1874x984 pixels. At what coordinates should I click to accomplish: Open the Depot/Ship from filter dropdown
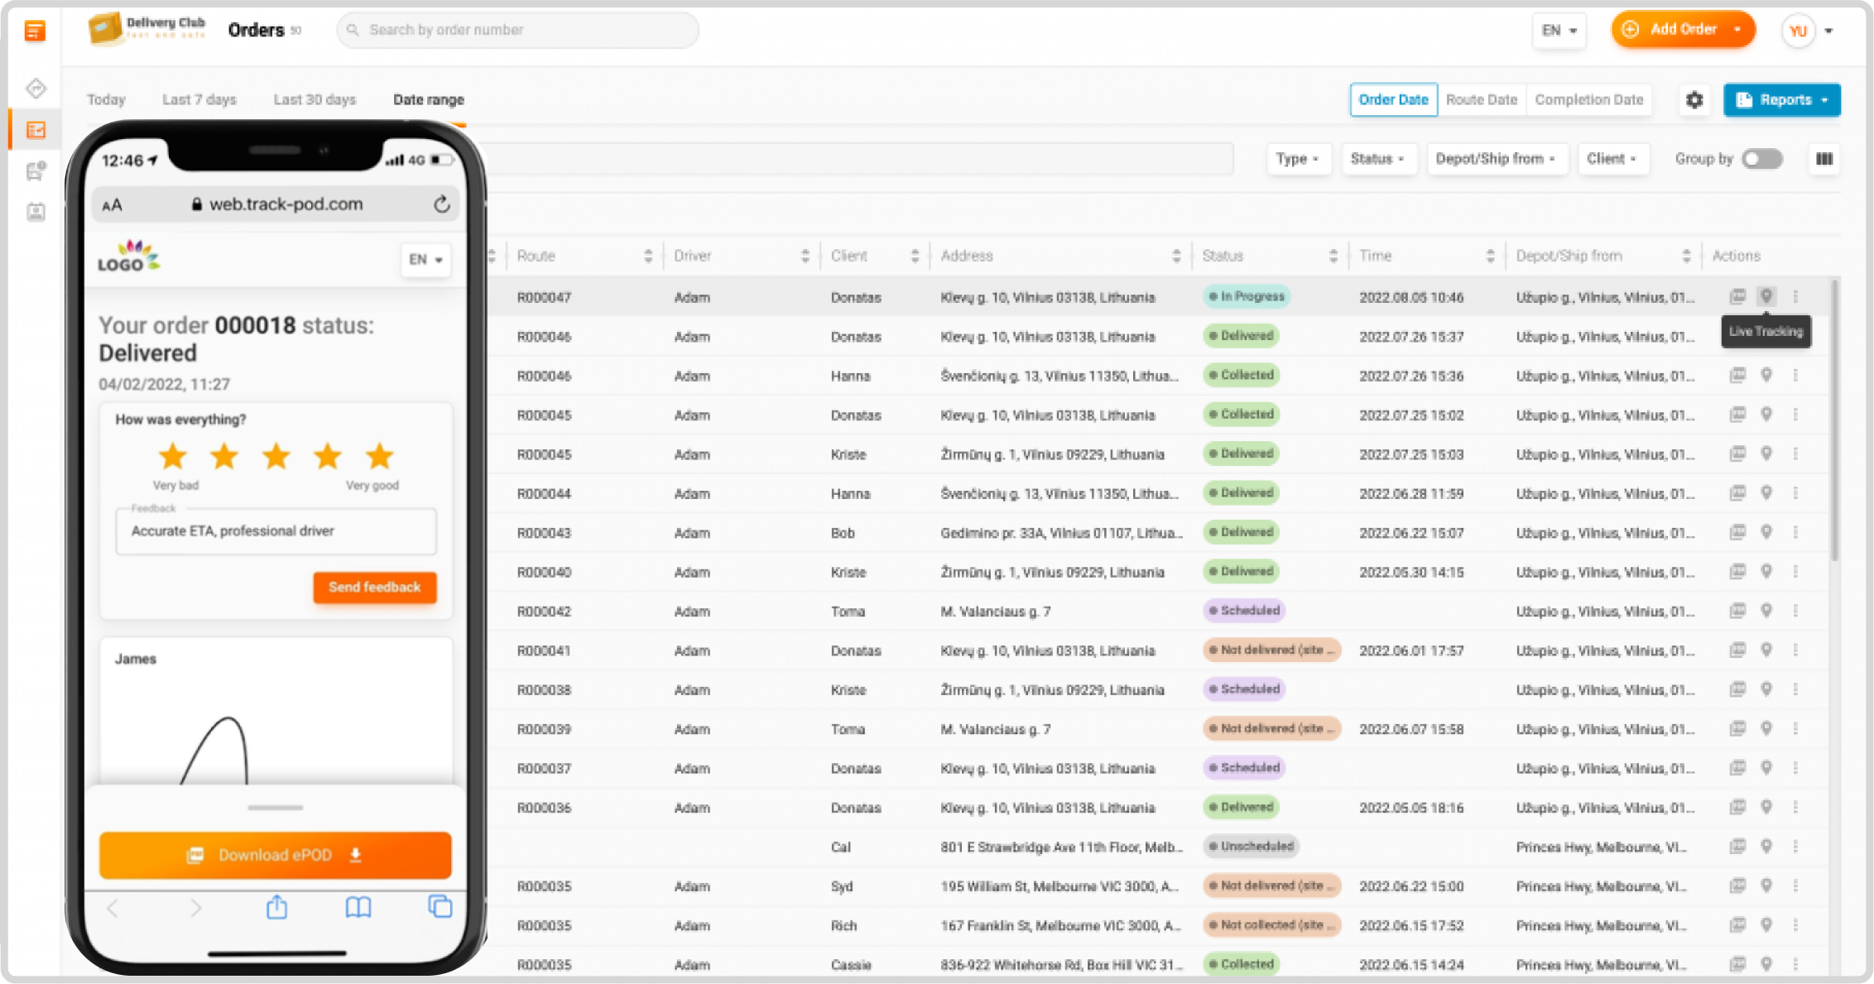point(1497,159)
